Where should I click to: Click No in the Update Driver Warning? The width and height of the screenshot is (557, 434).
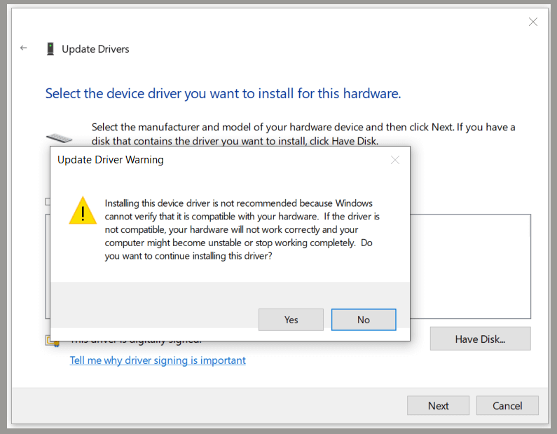(364, 320)
